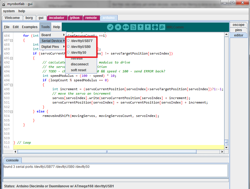Image resolution: width=250 pixels, height=189 pixels.
Task: Select the editor side tab
Action: point(238,35)
